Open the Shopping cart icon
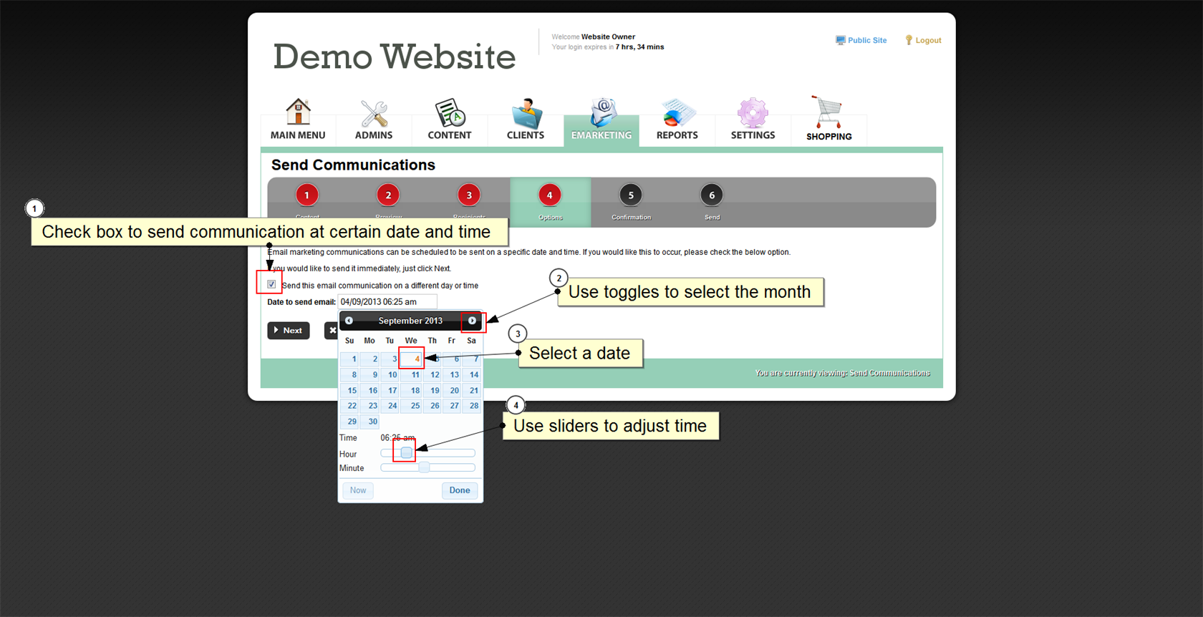The height and width of the screenshot is (617, 1203). pos(828,113)
